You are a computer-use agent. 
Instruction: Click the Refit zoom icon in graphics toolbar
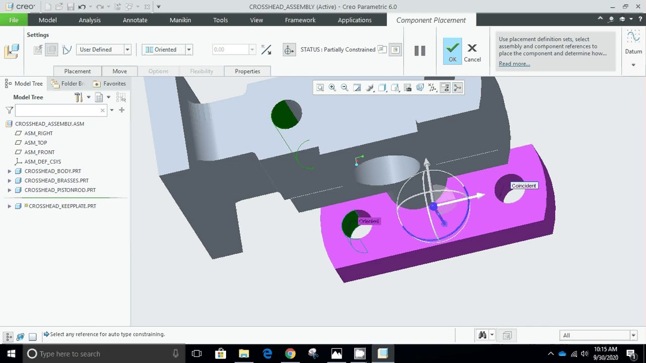point(320,88)
